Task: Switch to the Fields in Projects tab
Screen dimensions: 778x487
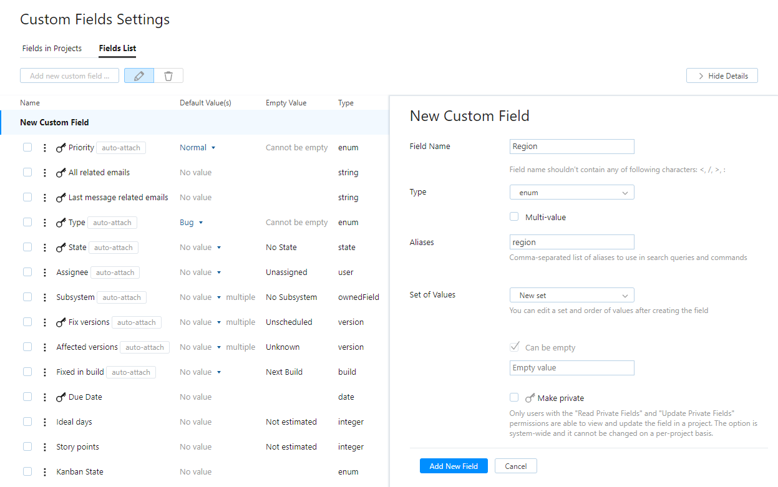Action: (52, 49)
